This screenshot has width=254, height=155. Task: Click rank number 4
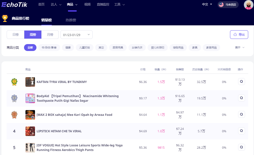(14, 131)
